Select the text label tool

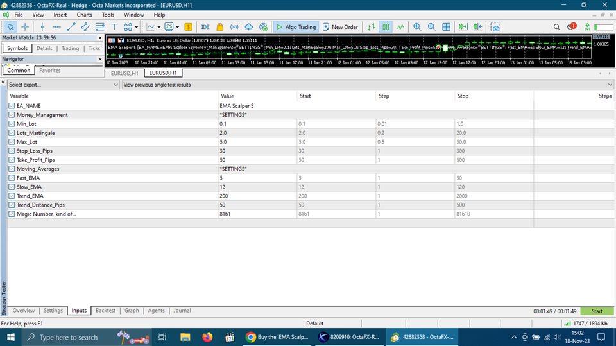point(114,27)
